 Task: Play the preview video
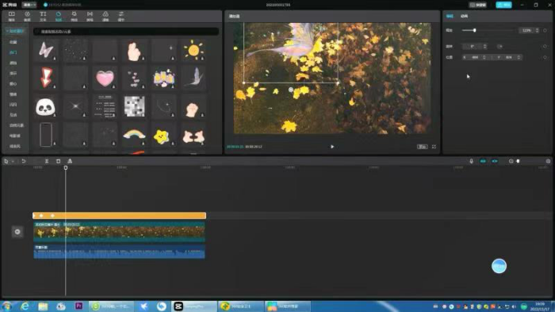(x=332, y=146)
